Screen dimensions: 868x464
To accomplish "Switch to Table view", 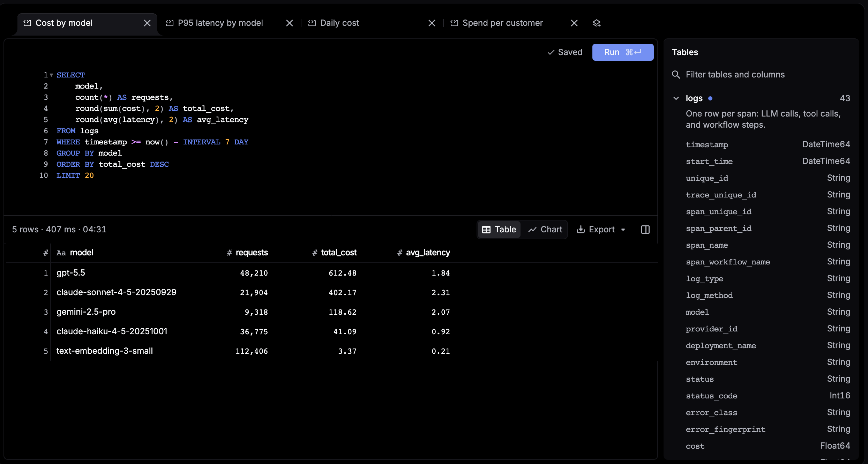I will 499,230.
